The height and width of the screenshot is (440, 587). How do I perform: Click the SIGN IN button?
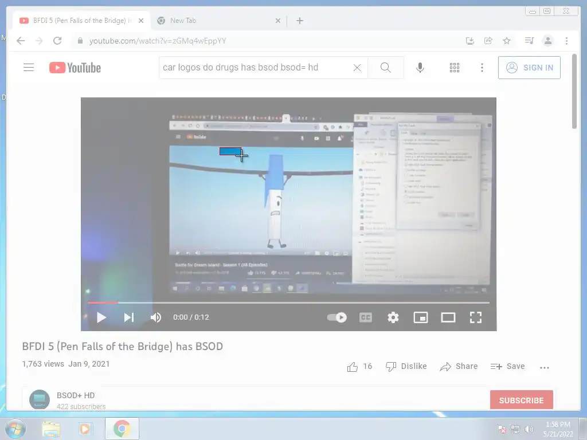(529, 68)
